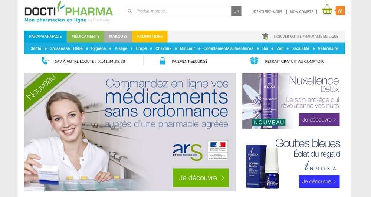Open the Innoxa Gouttes bleues banner

(x=293, y=163)
